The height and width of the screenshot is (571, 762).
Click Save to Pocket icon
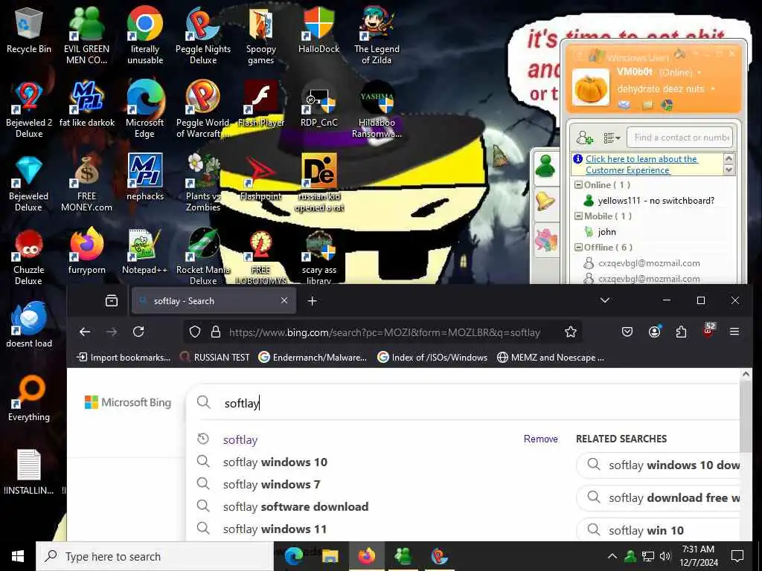point(627,332)
